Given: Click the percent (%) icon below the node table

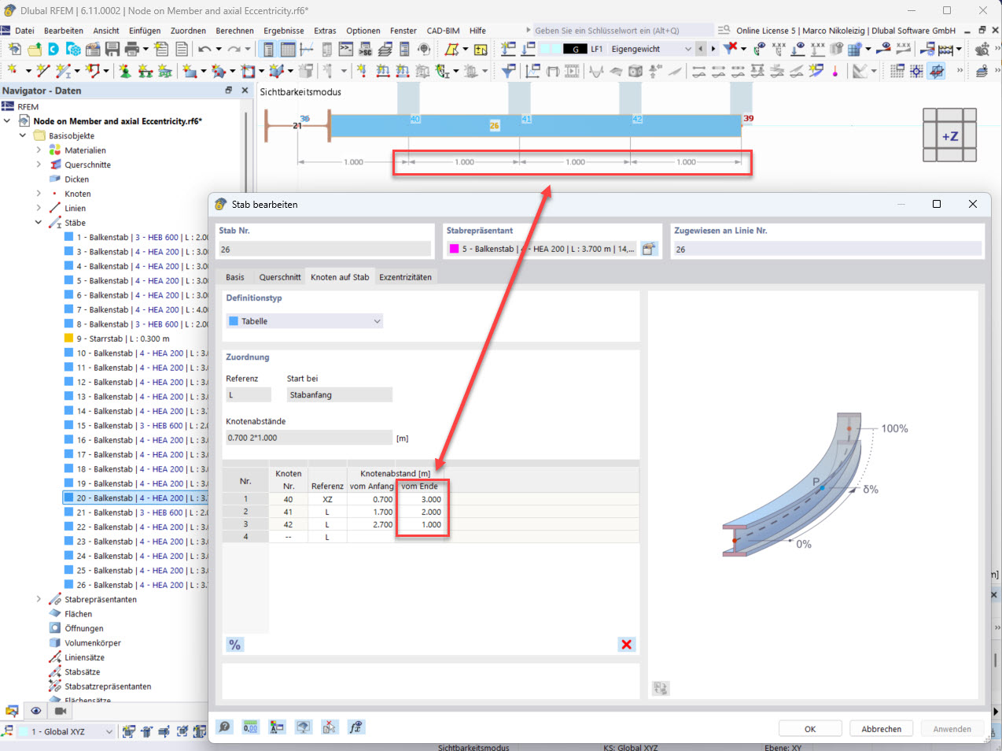Looking at the screenshot, I should (234, 644).
